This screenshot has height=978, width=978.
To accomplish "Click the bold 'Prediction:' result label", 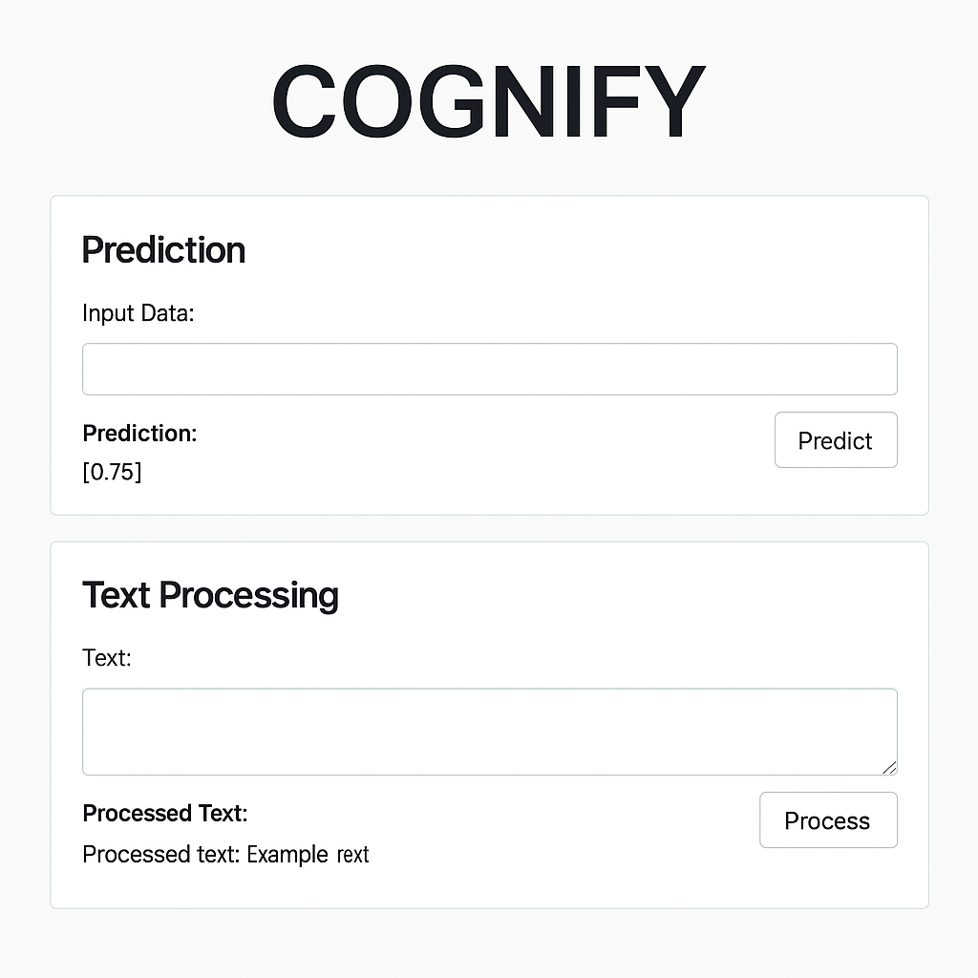I will click(139, 433).
